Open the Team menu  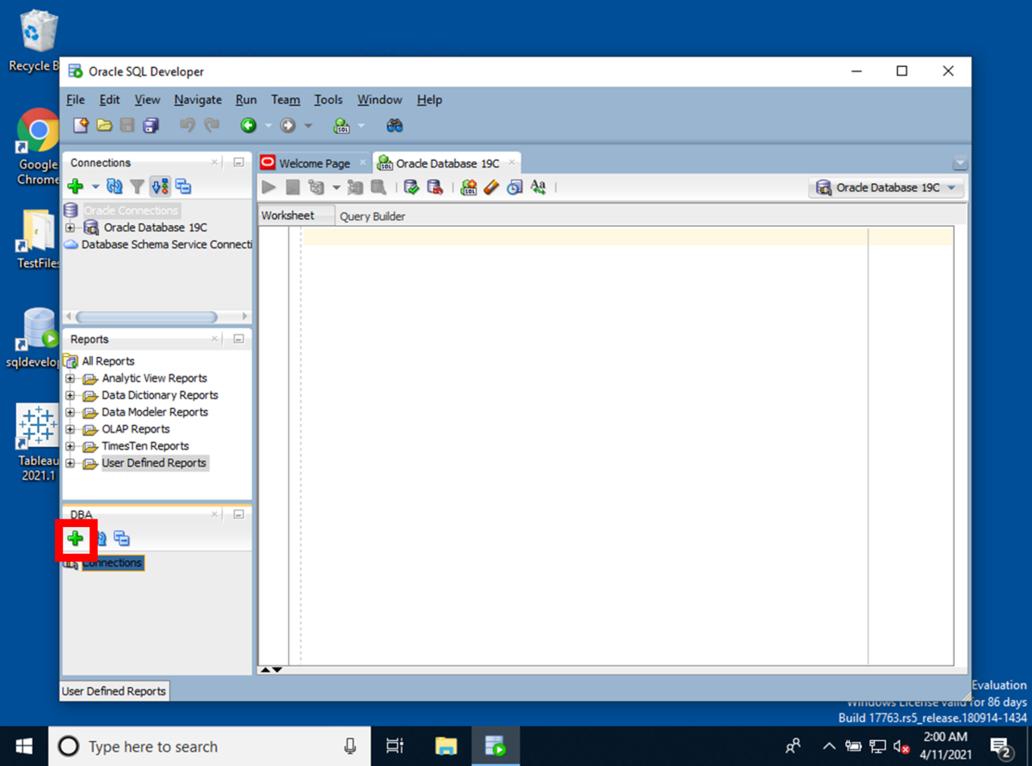click(x=286, y=100)
